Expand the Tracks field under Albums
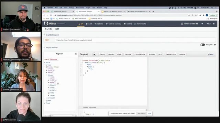The height and width of the screenshot is (123, 220). pyautogui.click(x=48, y=95)
